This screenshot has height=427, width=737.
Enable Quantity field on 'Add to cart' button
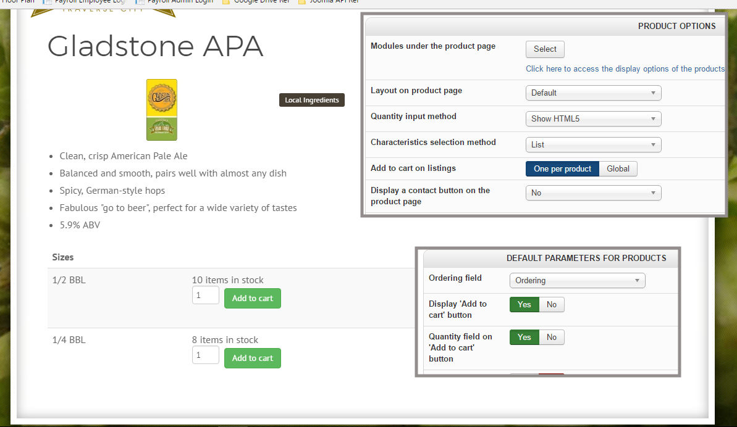(x=524, y=338)
